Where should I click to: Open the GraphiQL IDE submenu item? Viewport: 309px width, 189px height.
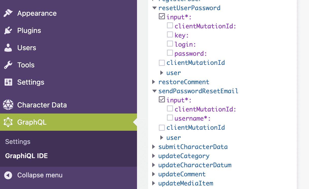(26, 156)
